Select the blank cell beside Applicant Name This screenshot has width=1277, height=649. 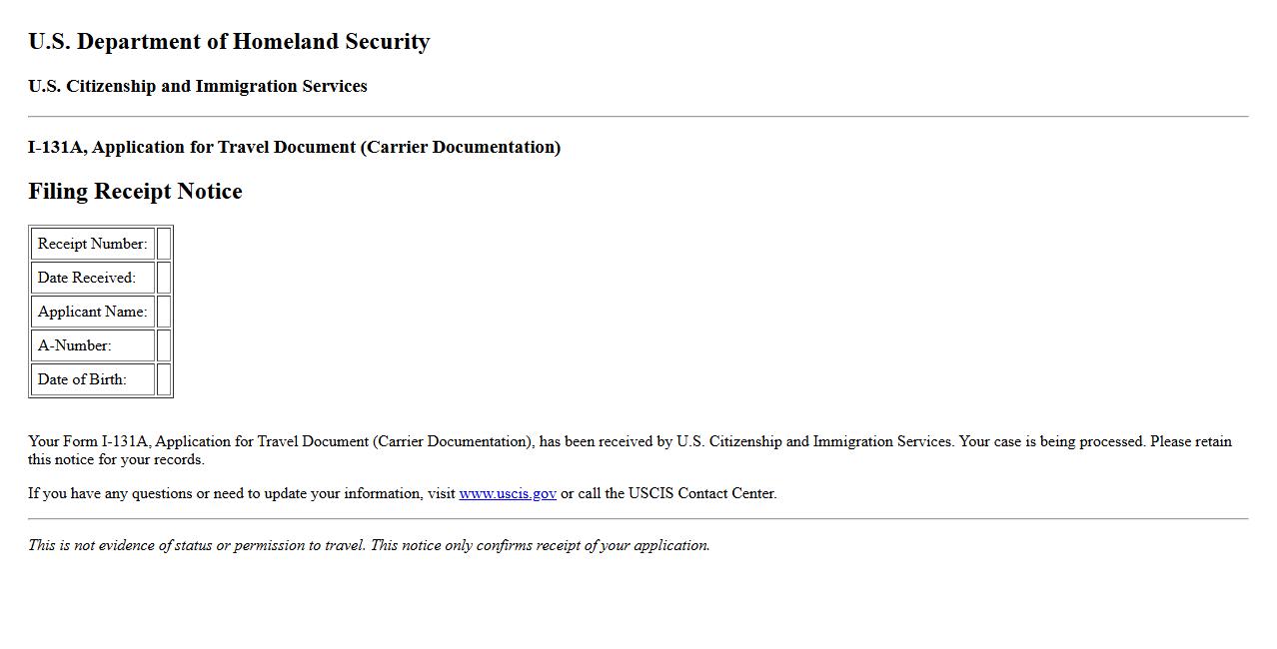click(164, 312)
